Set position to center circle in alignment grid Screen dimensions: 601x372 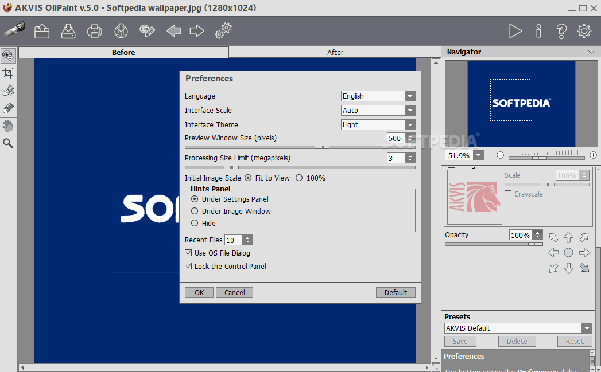(568, 253)
